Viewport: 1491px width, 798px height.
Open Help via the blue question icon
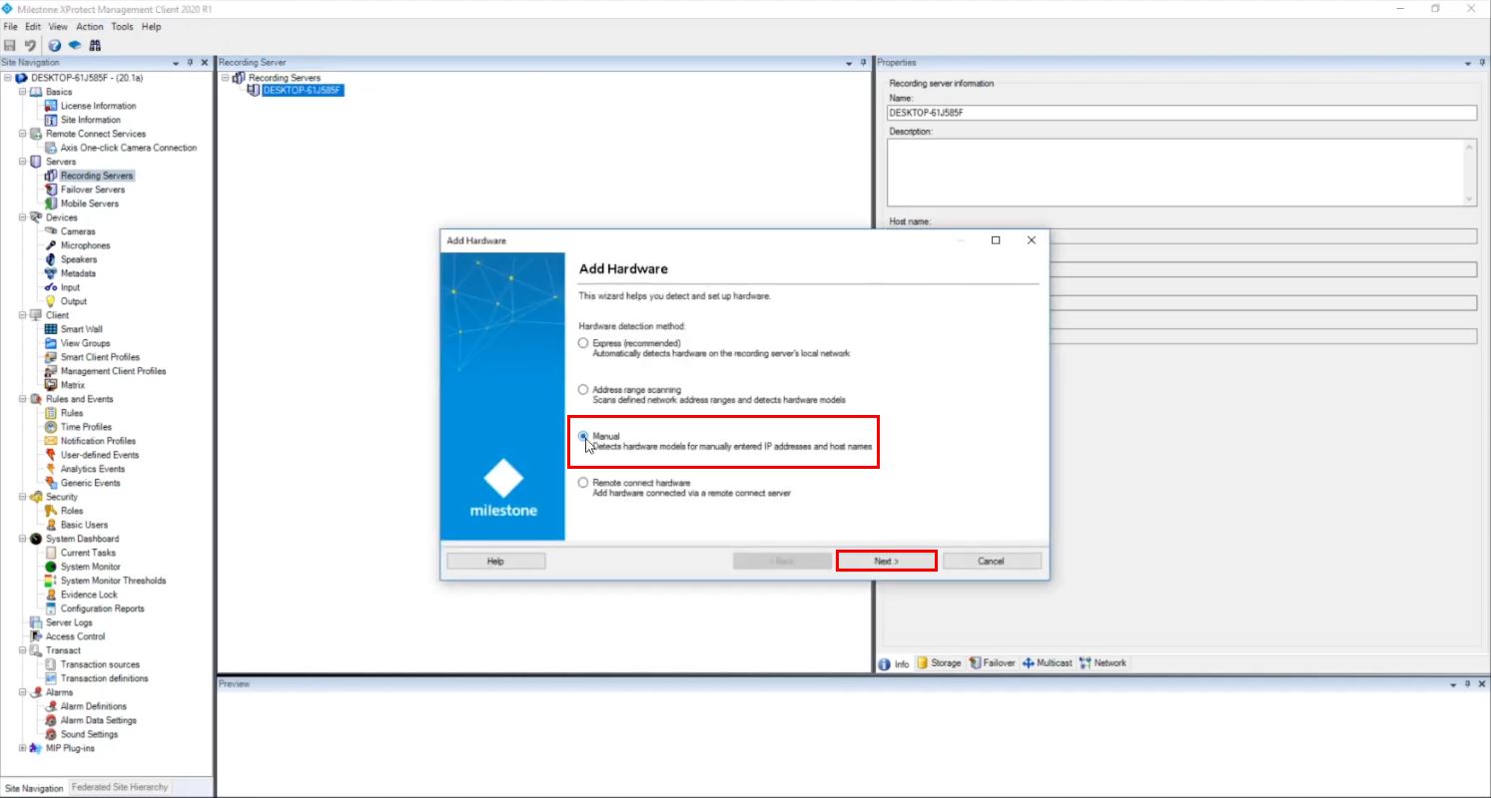(x=56, y=45)
